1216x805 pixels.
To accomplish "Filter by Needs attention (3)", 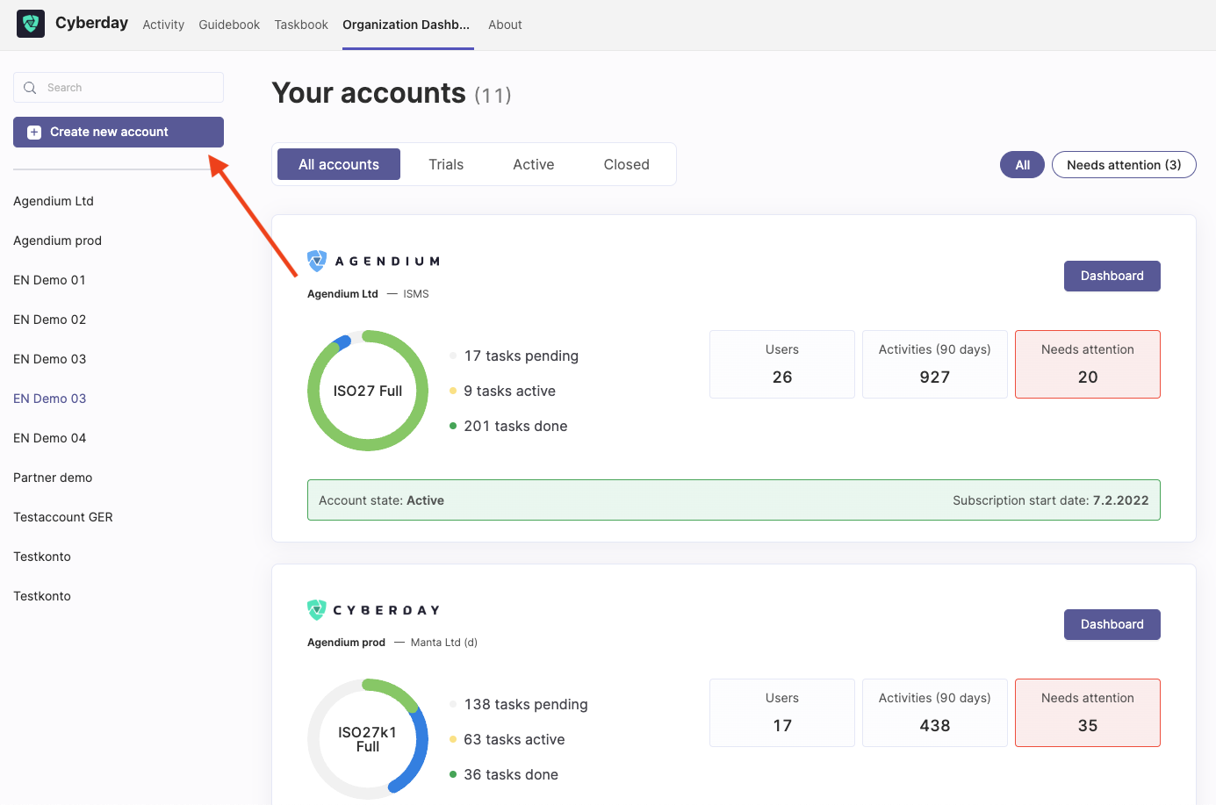I will pyautogui.click(x=1124, y=165).
